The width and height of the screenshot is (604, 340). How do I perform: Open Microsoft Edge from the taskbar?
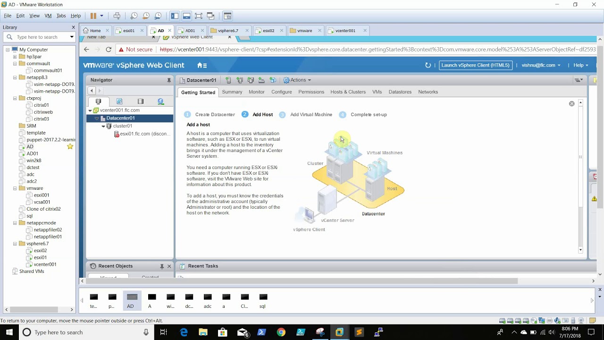click(184, 332)
